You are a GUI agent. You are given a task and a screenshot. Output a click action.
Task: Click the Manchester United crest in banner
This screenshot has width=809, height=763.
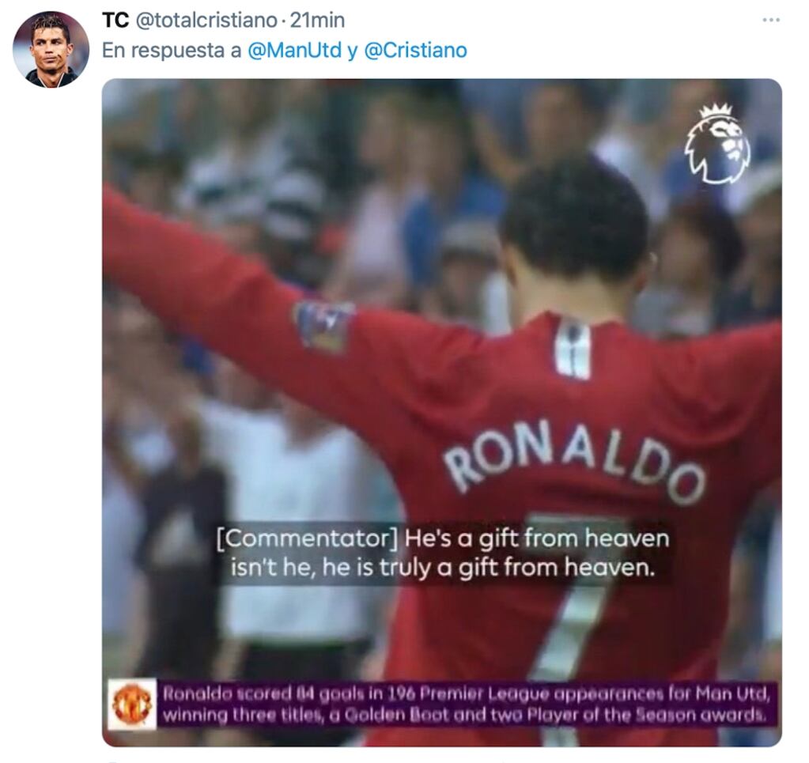[132, 704]
